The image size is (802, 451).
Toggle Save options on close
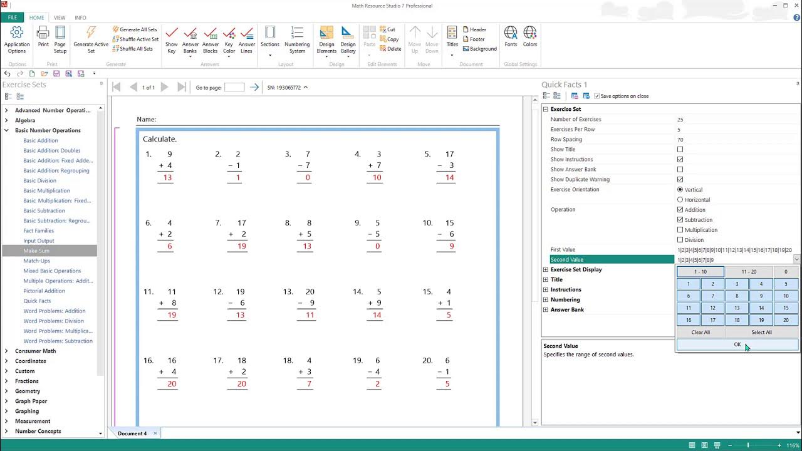[x=596, y=96]
